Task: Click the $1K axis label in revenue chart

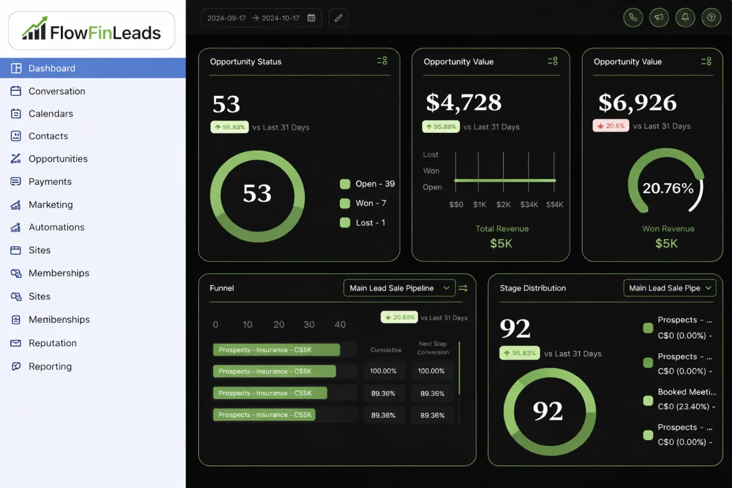Action: point(479,204)
